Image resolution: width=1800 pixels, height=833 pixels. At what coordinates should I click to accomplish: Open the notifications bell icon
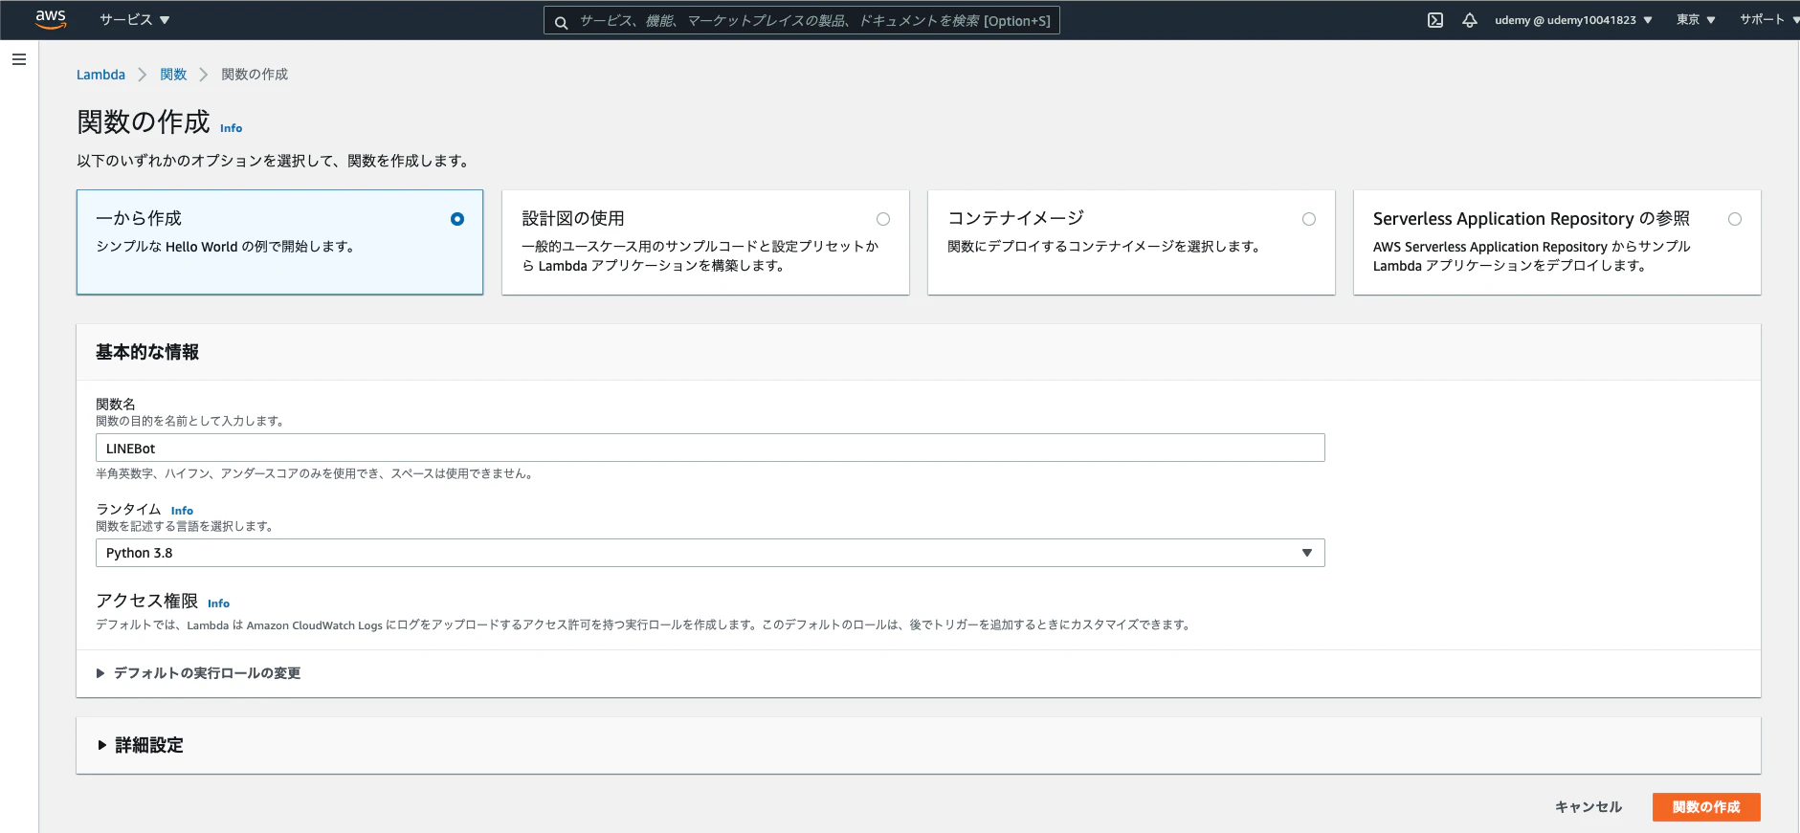click(x=1470, y=20)
